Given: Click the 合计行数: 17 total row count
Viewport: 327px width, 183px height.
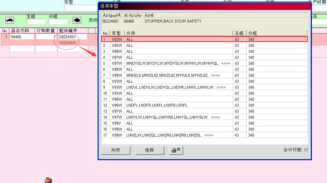Looking at the screenshot, I should click(x=296, y=150).
